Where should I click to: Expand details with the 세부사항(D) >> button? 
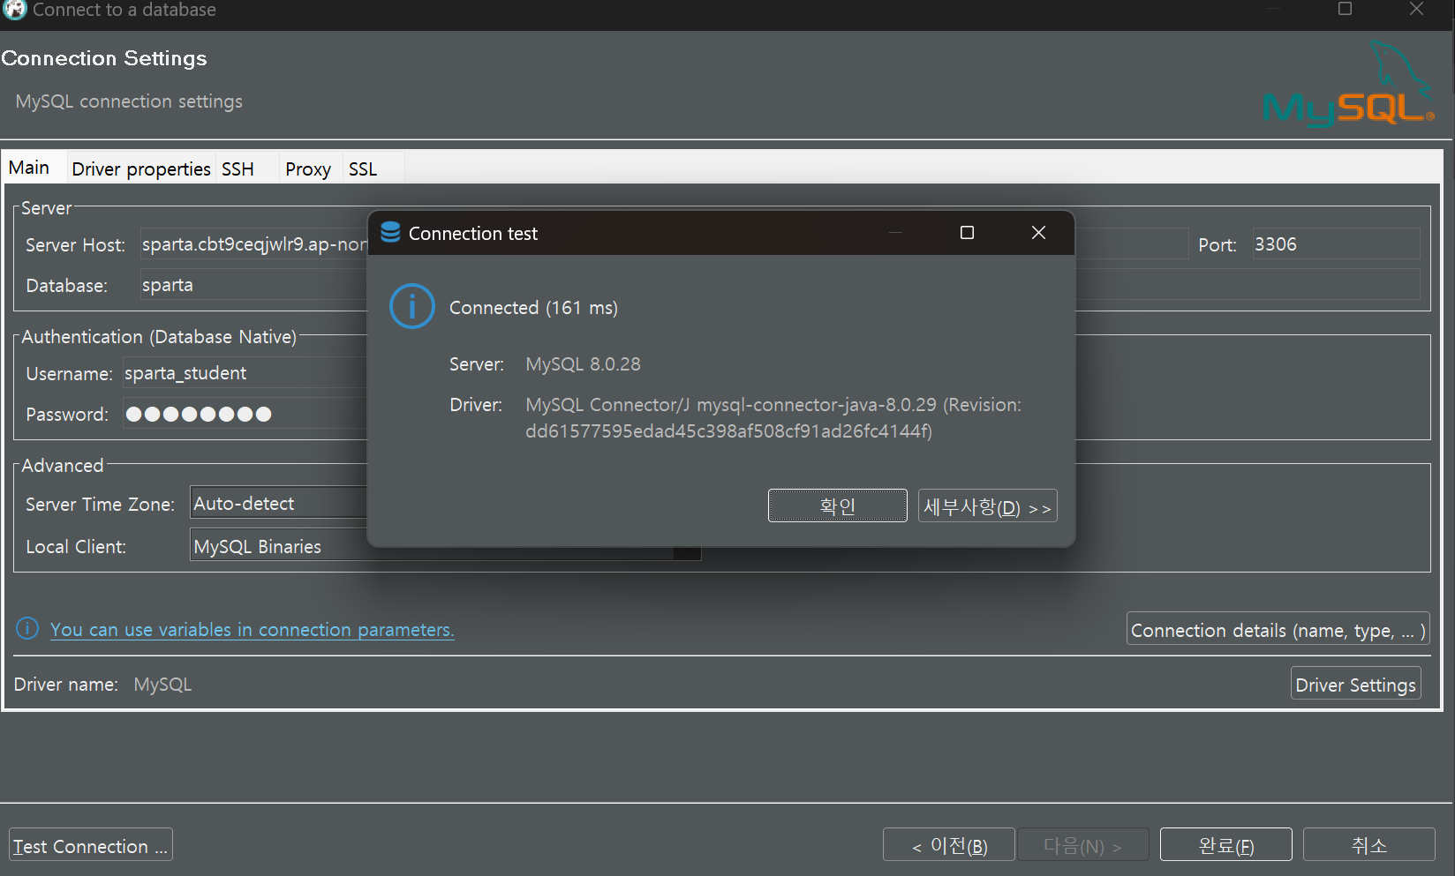tap(987, 506)
